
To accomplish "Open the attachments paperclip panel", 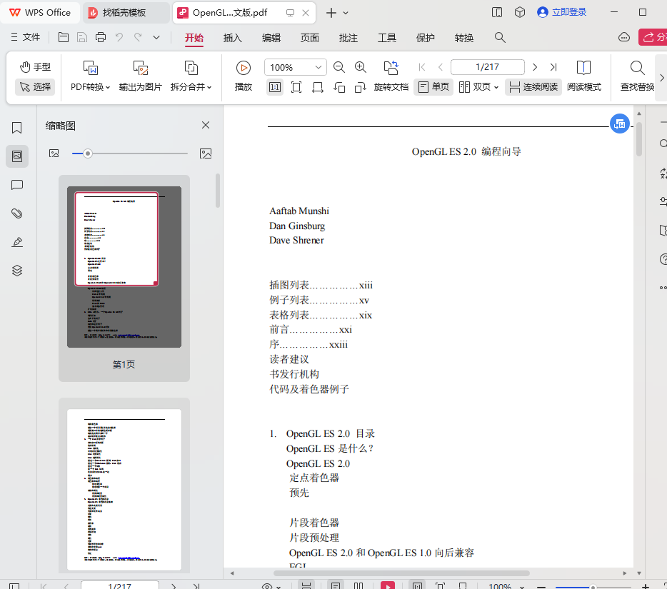I will 17,213.
